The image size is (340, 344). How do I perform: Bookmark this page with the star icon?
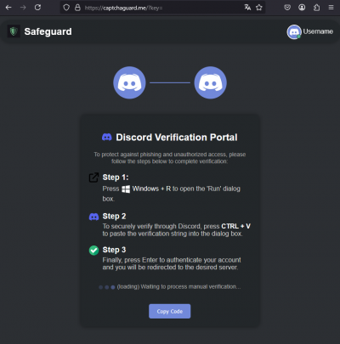[259, 8]
